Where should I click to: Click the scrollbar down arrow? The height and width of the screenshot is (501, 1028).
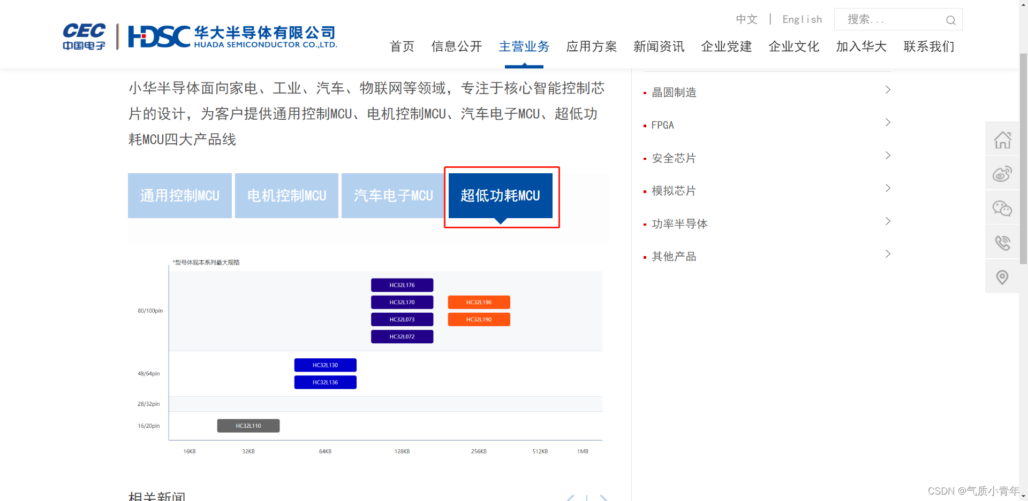[x=1023, y=497]
